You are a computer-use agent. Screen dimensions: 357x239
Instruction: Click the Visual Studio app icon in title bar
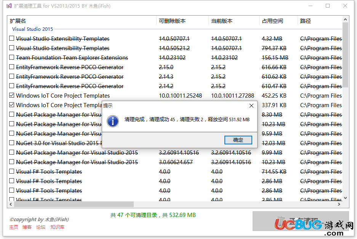point(9,6)
